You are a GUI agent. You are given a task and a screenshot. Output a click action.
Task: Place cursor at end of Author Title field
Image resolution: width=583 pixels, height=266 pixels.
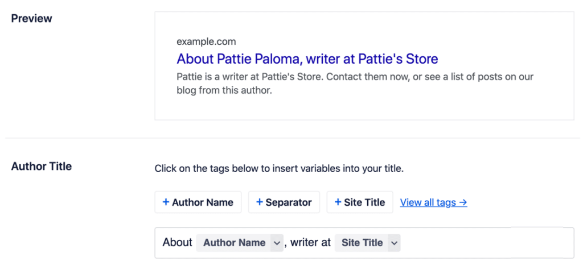click(x=484, y=243)
